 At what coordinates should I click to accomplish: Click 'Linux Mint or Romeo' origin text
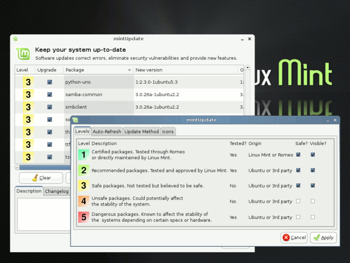[271, 155]
